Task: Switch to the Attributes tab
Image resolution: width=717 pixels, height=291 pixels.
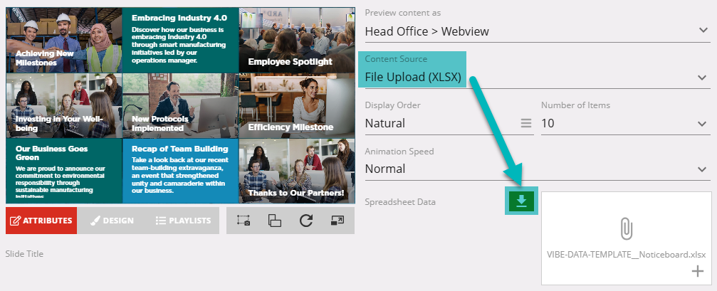Action: 41,221
